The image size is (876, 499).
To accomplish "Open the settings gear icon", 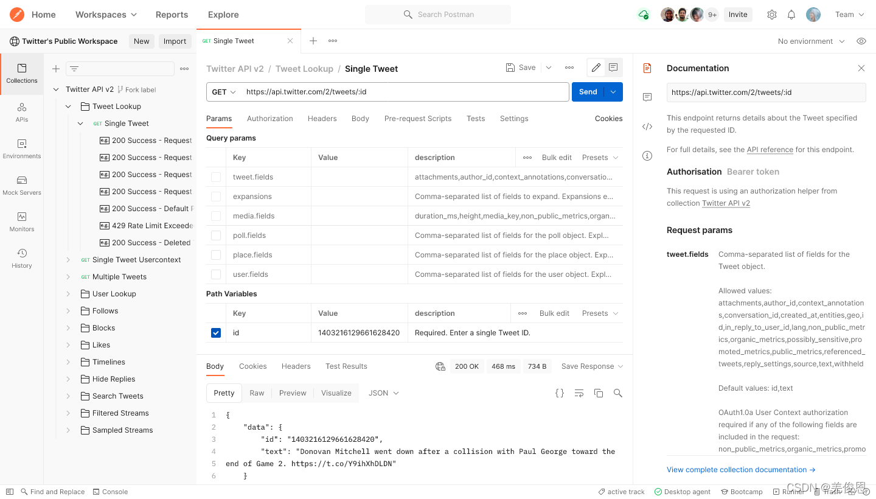I will pos(772,15).
